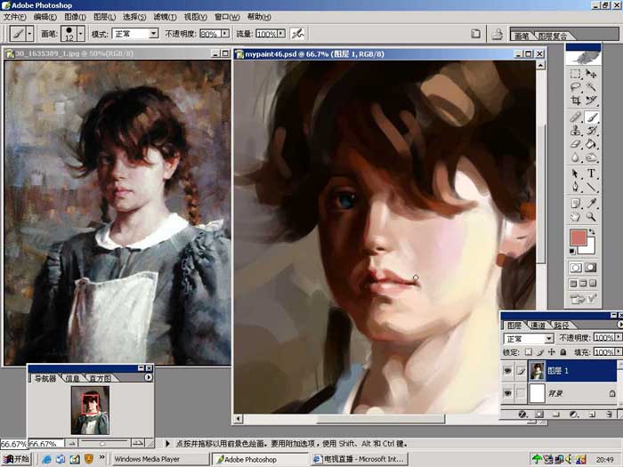This screenshot has height=467, width=623.
Task: Toggle lock image pixels
Action: click(x=539, y=352)
